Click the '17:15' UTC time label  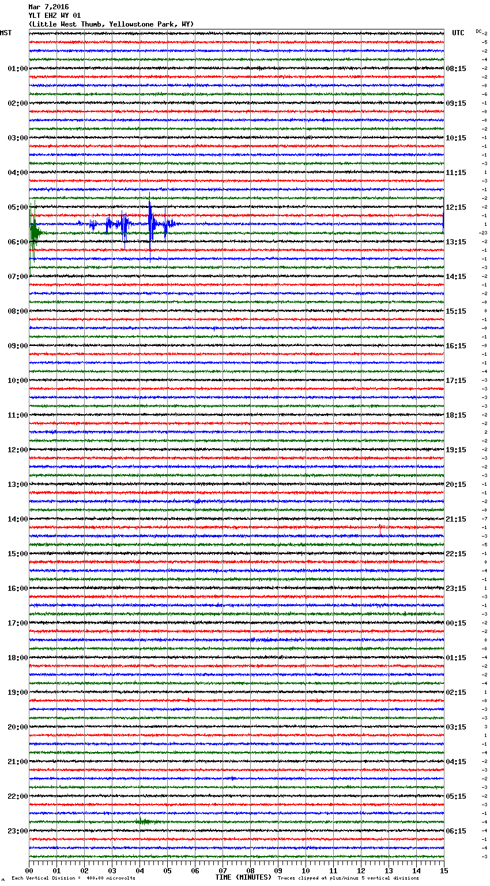pos(456,381)
